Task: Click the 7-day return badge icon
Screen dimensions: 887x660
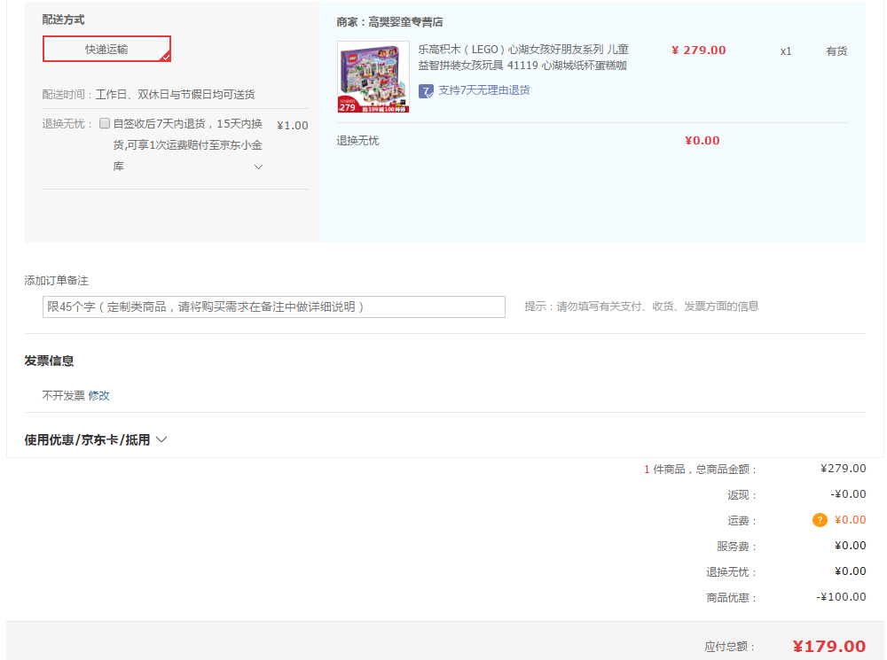Action: pyautogui.click(x=426, y=90)
